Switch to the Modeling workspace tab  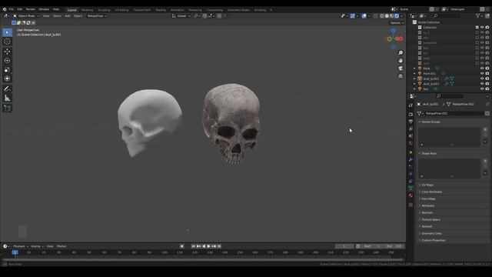click(x=87, y=10)
